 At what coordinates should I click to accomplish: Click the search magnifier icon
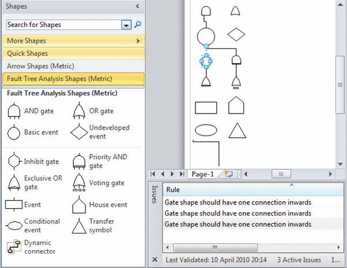(138, 25)
